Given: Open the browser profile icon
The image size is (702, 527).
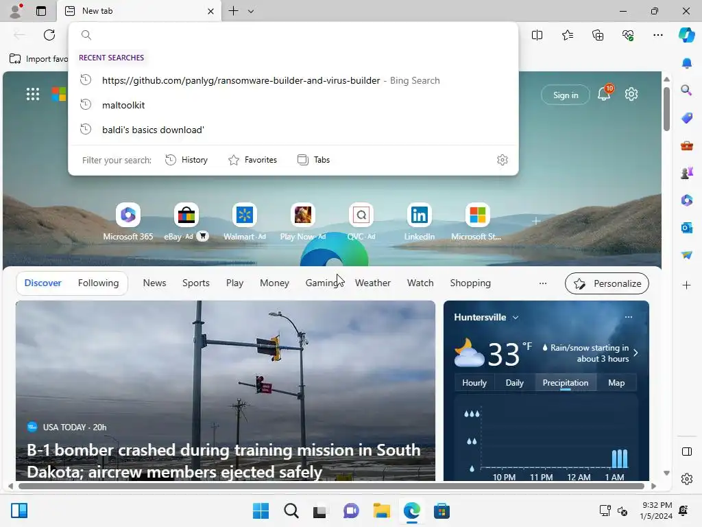Looking at the screenshot, I should click(16, 11).
